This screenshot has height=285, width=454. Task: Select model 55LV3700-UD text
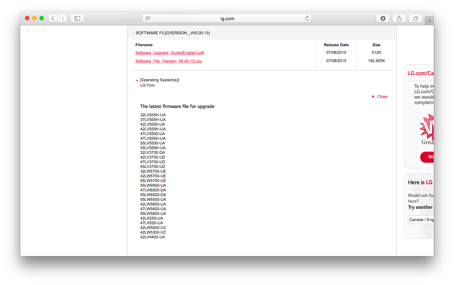click(x=152, y=167)
